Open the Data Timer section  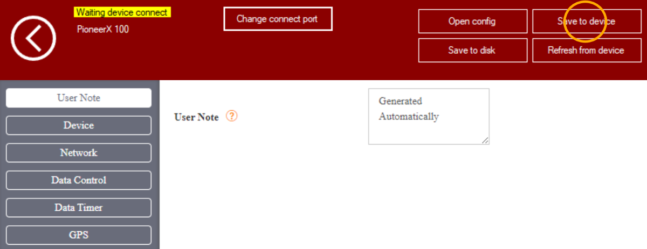79,208
